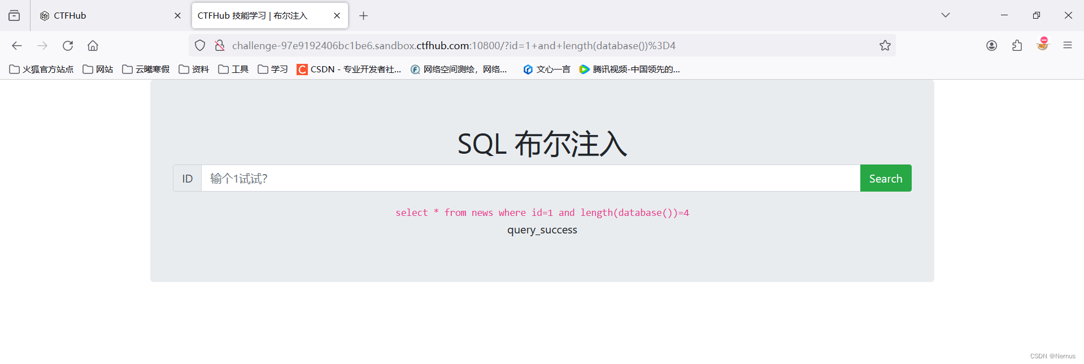Close the CTFHub tab
Viewport: 1084px width, 364px height.
tap(177, 16)
